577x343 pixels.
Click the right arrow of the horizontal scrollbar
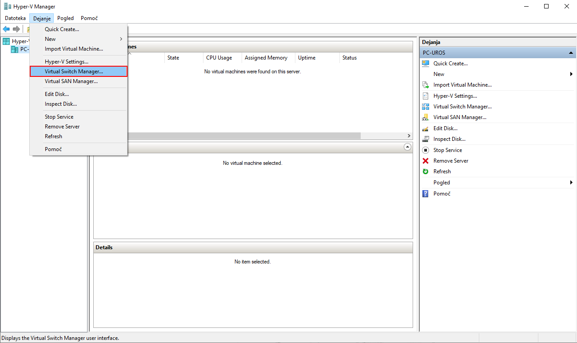409,136
